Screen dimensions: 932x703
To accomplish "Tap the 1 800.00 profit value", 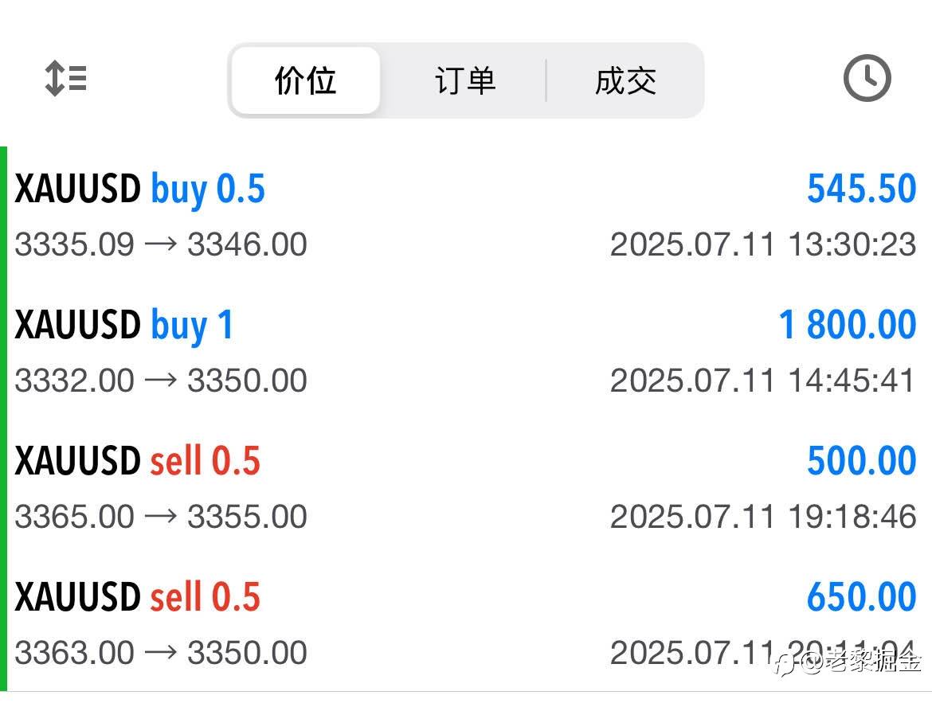I will 848,325.
